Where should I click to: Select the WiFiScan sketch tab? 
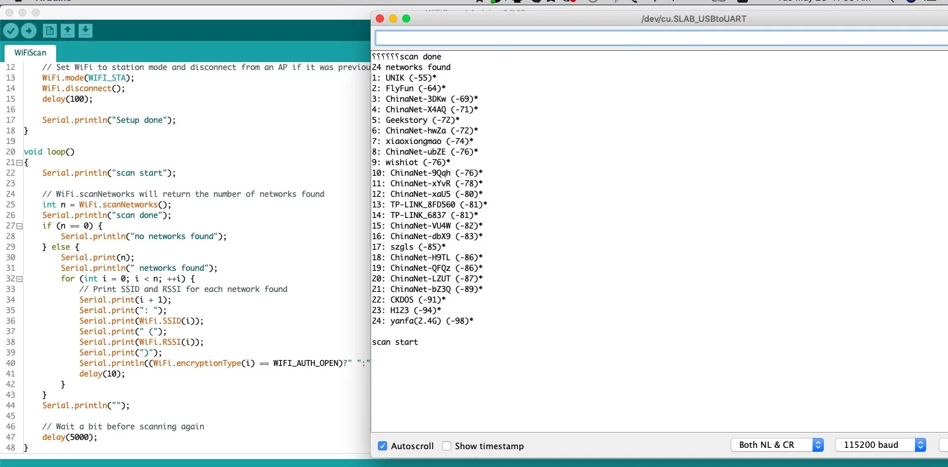tap(30, 52)
